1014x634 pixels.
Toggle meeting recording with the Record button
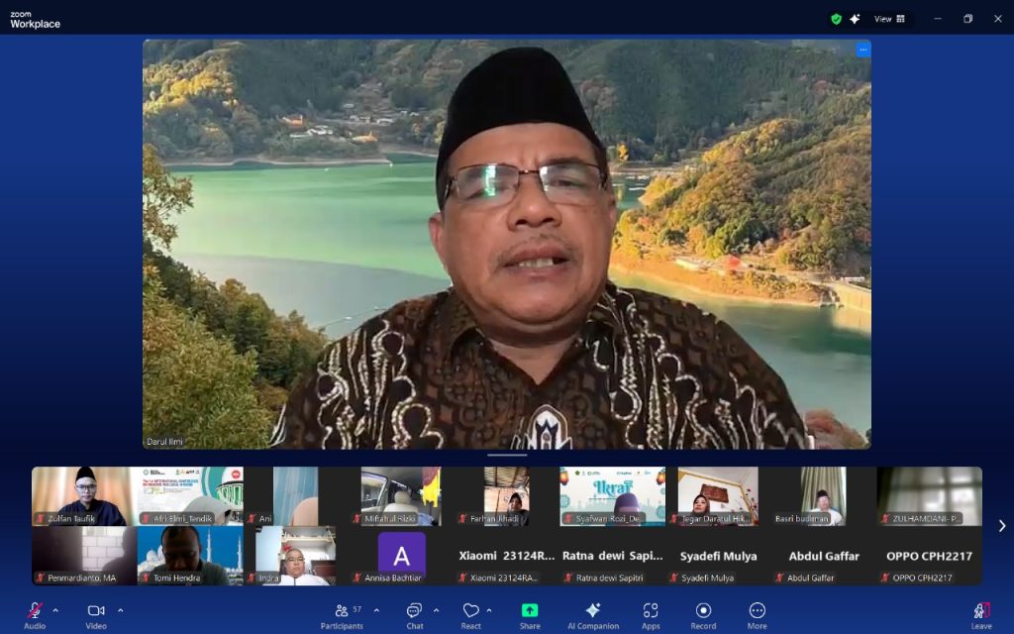coord(703,611)
